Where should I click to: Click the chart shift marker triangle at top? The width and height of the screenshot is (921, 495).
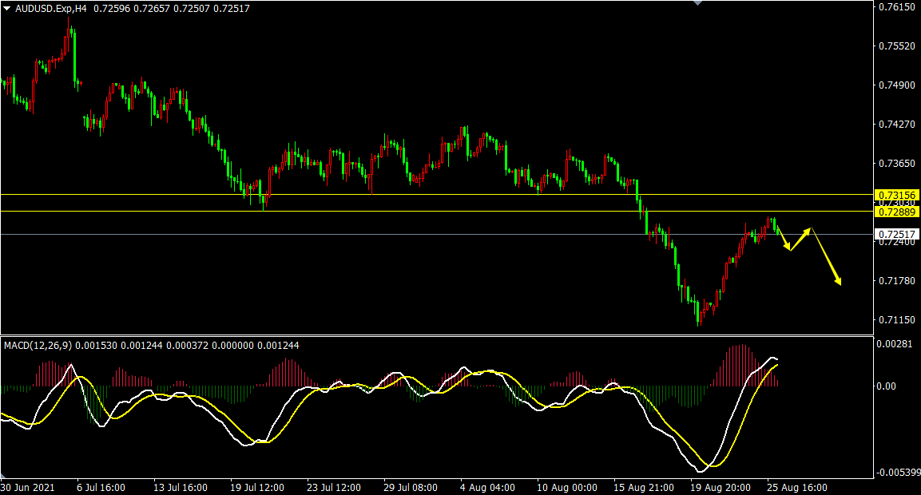697,3
